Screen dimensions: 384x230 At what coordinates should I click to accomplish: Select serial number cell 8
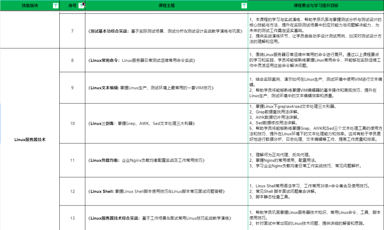tap(73, 60)
